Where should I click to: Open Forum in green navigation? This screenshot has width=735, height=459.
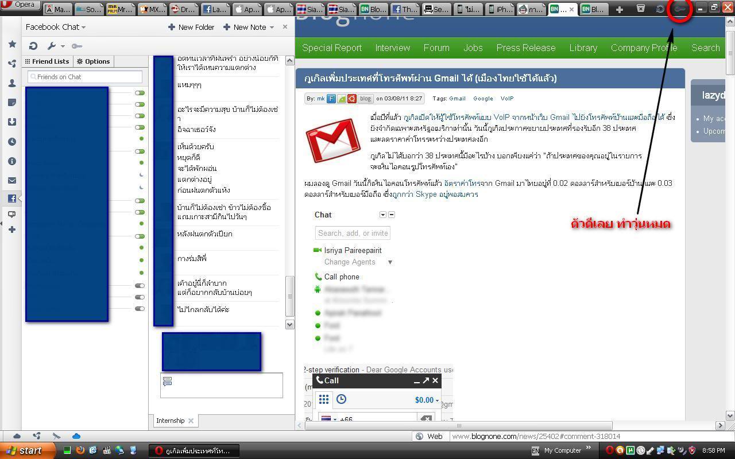436,48
